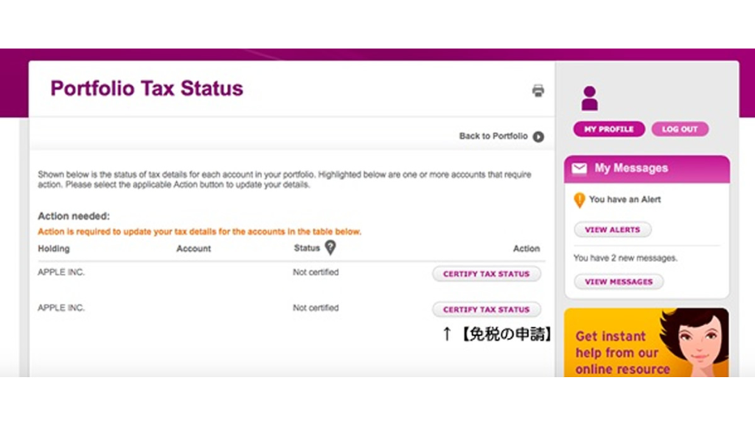Viewport: 755px width, 425px height.
Task: Certify tax status for first APPLE INC.
Action: [x=487, y=274]
